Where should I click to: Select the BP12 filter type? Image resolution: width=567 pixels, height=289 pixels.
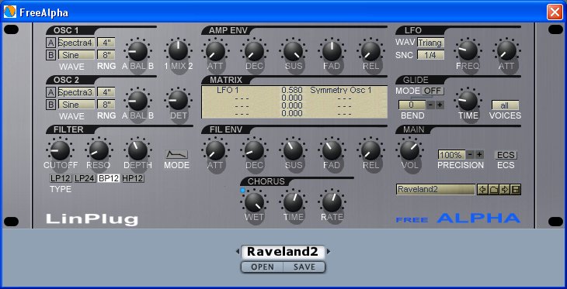pos(109,178)
